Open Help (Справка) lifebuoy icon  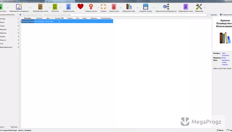point(103,7)
